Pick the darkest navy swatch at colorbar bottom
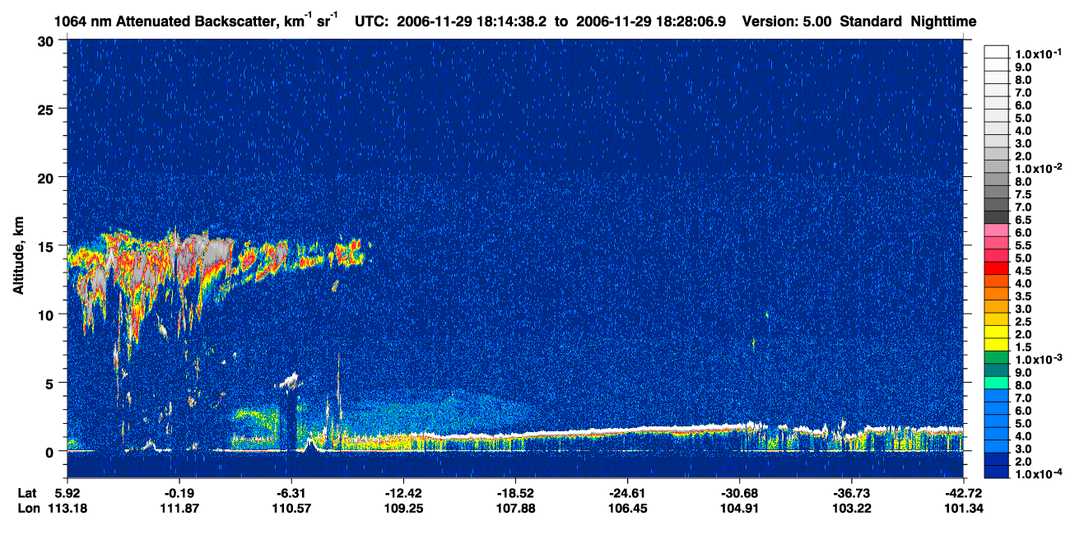This screenshot has height=549, width=1070. click(x=997, y=473)
